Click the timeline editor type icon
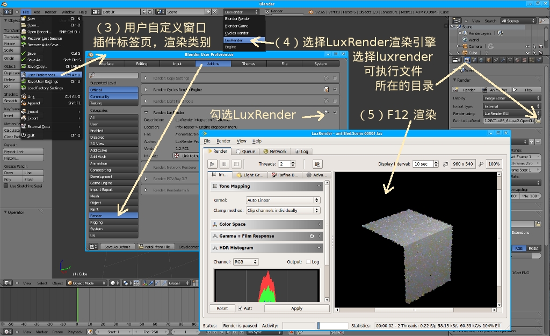 tap(8, 332)
